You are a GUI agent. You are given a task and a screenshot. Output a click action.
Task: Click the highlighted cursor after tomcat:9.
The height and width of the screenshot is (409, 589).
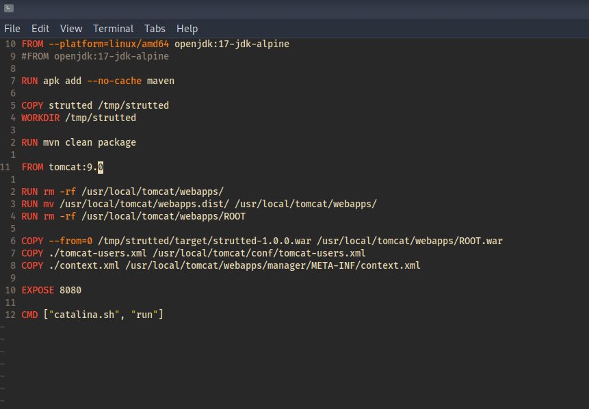[x=101, y=167]
